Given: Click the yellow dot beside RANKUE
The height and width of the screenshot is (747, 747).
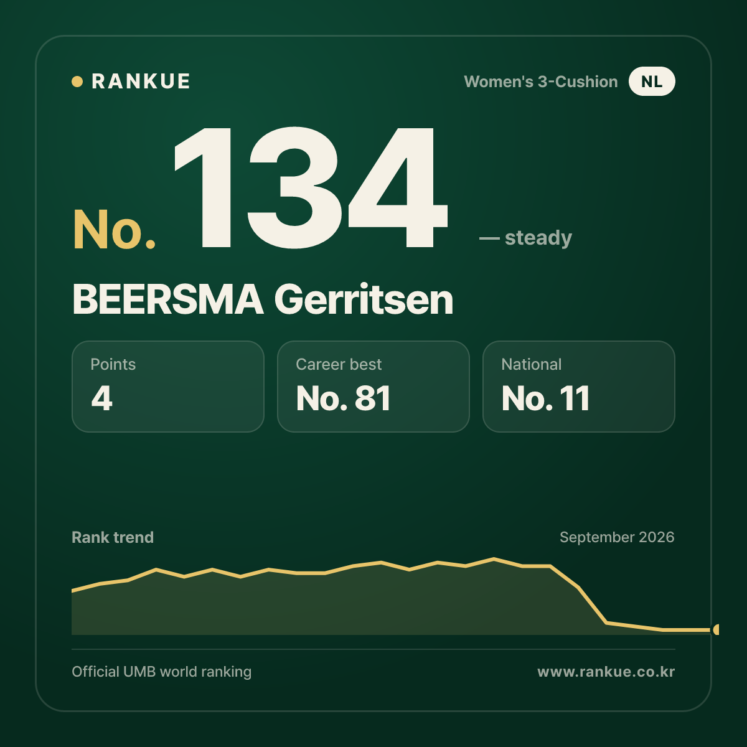Looking at the screenshot, I should tap(77, 82).
